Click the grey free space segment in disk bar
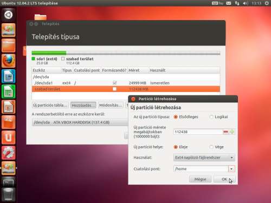271x203 pixels. click(x=143, y=53)
